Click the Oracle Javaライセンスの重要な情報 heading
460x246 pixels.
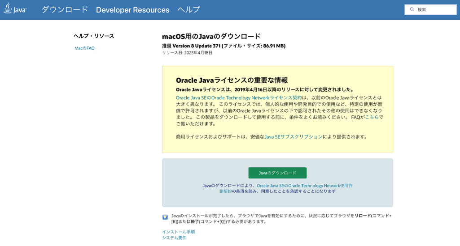tap(232, 80)
